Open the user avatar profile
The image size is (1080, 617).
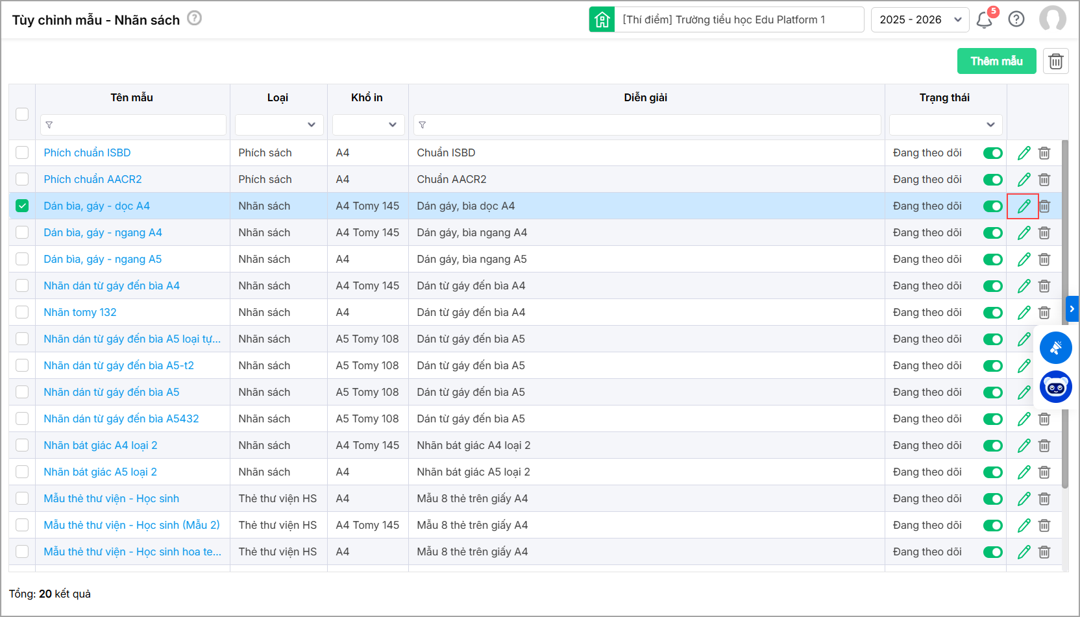(1052, 19)
